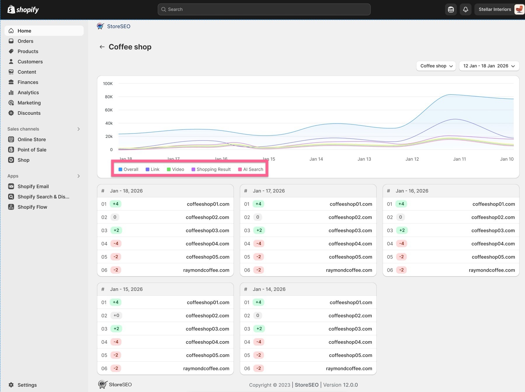Click the StoreSEO robot icon in the footer

(102, 384)
